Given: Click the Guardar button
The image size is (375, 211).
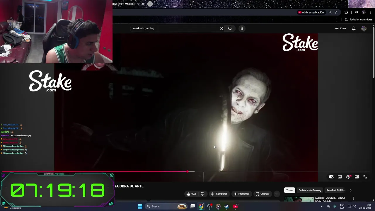Looking at the screenshot, I should coord(262,194).
